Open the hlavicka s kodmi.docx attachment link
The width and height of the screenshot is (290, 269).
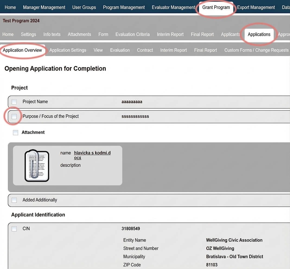(92, 155)
